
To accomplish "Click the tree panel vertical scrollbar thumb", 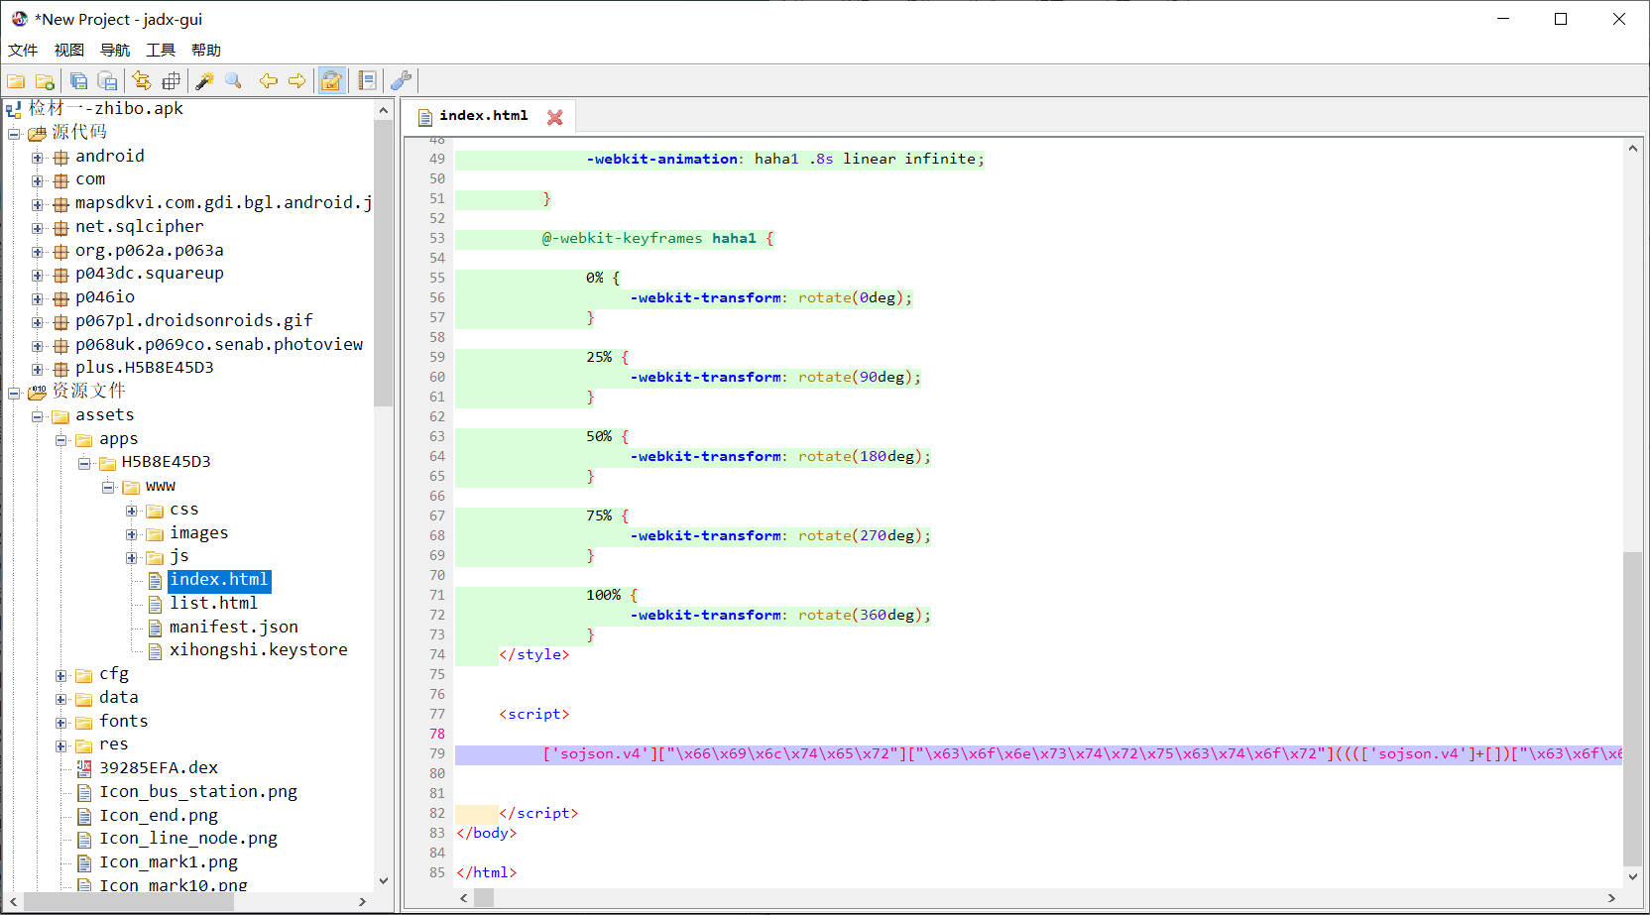I will coord(383,264).
